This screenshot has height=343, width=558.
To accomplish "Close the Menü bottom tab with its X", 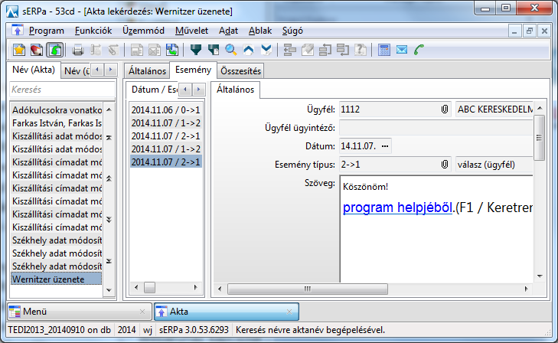I will click(x=142, y=312).
